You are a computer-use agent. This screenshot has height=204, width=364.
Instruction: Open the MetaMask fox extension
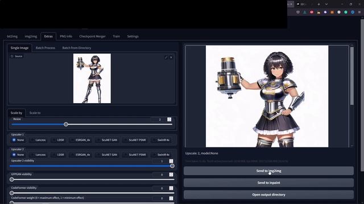pyautogui.click(x=332, y=12)
